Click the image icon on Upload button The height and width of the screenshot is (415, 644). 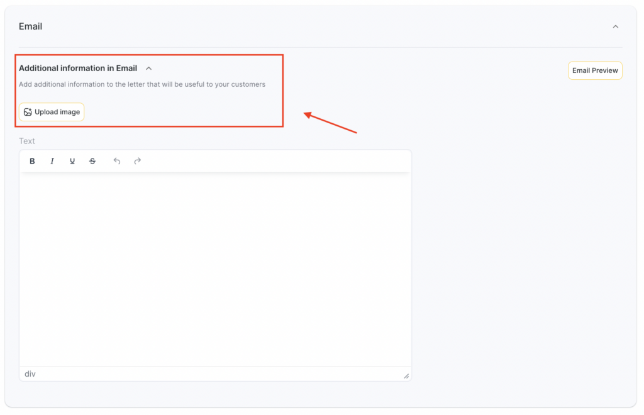coord(28,112)
